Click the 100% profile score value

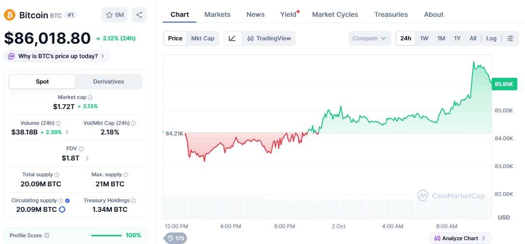(133, 235)
